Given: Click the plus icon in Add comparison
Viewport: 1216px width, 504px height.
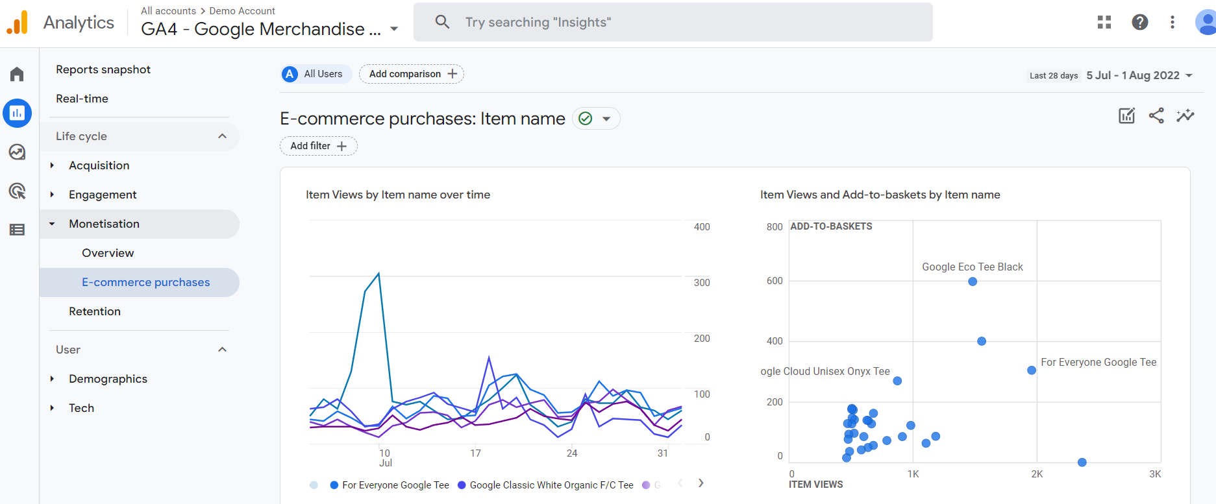Looking at the screenshot, I should (453, 74).
